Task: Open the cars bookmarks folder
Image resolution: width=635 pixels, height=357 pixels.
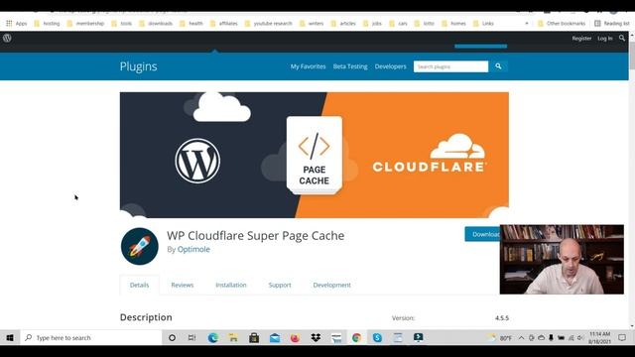Action: pyautogui.click(x=398, y=24)
